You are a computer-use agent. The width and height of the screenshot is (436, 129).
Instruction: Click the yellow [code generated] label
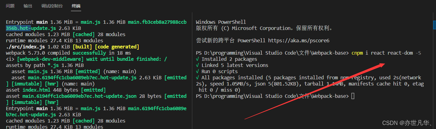pyautogui.click(x=117, y=47)
